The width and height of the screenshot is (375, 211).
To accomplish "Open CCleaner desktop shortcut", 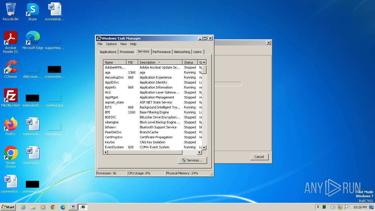I will (x=11, y=69).
